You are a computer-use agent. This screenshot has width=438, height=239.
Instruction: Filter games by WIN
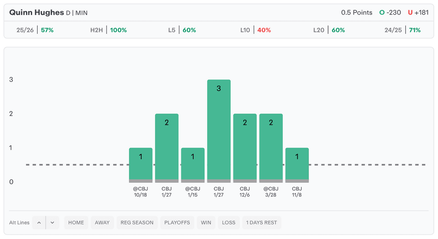tap(206, 223)
